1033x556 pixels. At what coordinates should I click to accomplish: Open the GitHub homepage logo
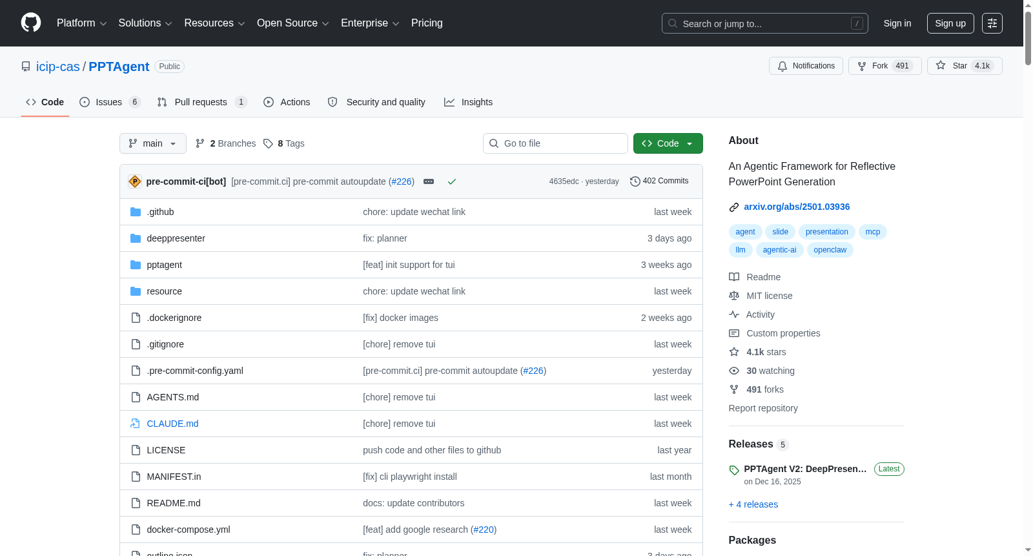[x=31, y=23]
